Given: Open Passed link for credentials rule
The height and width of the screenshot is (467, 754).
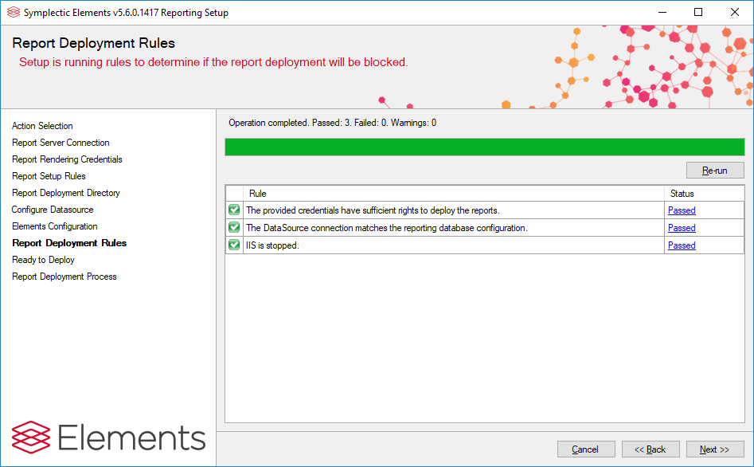Looking at the screenshot, I should 682,210.
